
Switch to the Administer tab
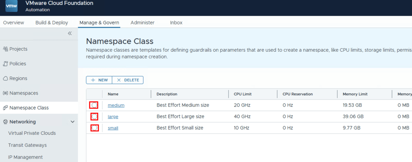142,22
